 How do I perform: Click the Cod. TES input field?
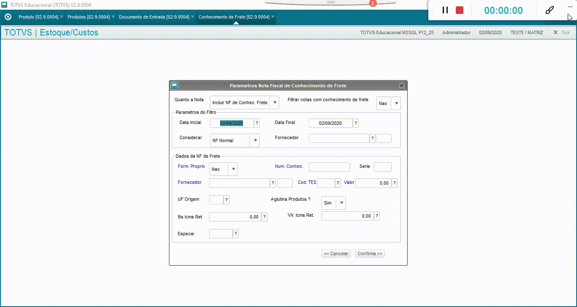[326, 183]
